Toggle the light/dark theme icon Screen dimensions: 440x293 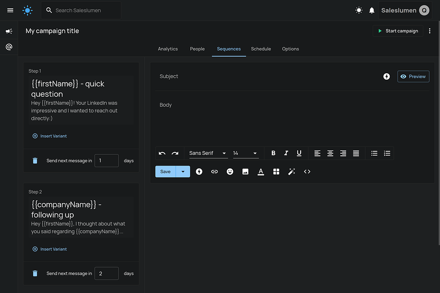tap(359, 10)
